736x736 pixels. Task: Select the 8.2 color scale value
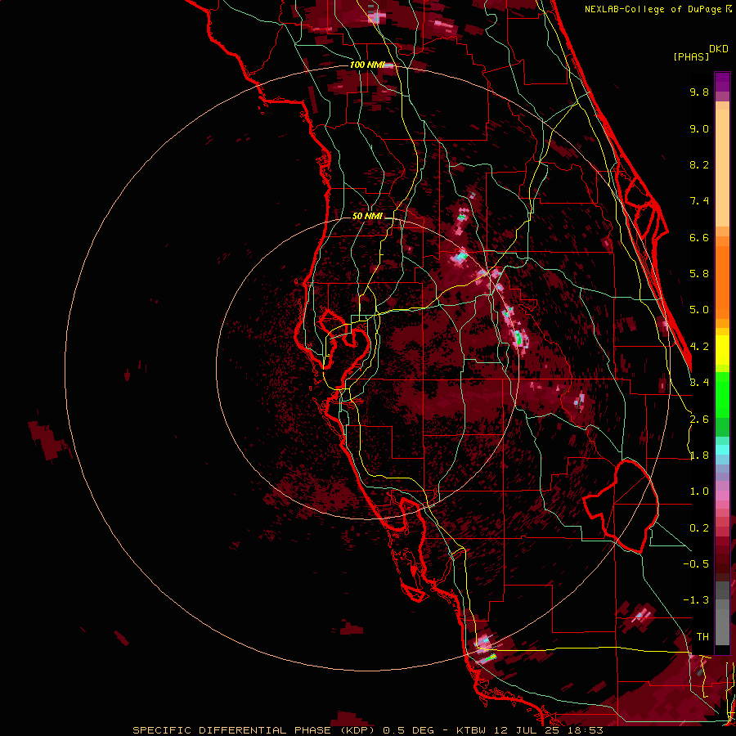699,164
